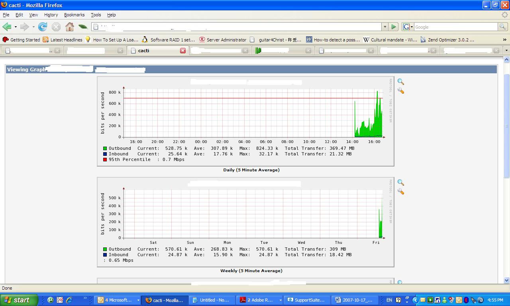The width and height of the screenshot is (510, 306).
Task: Click the Weekly traffic graph image
Action: tap(245, 222)
